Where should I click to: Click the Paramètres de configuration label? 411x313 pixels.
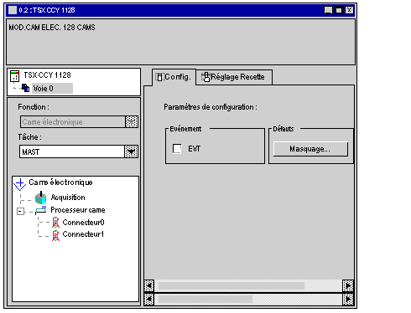211,107
